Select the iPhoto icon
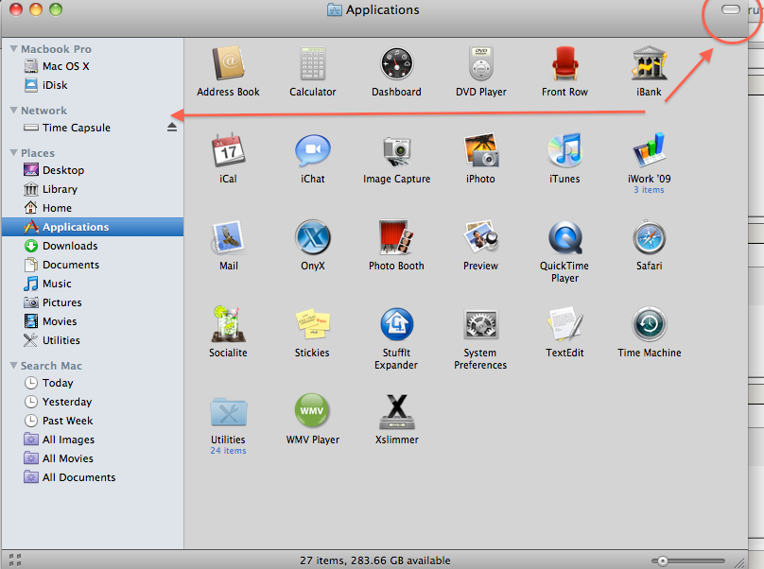The image size is (764, 569). click(x=481, y=150)
